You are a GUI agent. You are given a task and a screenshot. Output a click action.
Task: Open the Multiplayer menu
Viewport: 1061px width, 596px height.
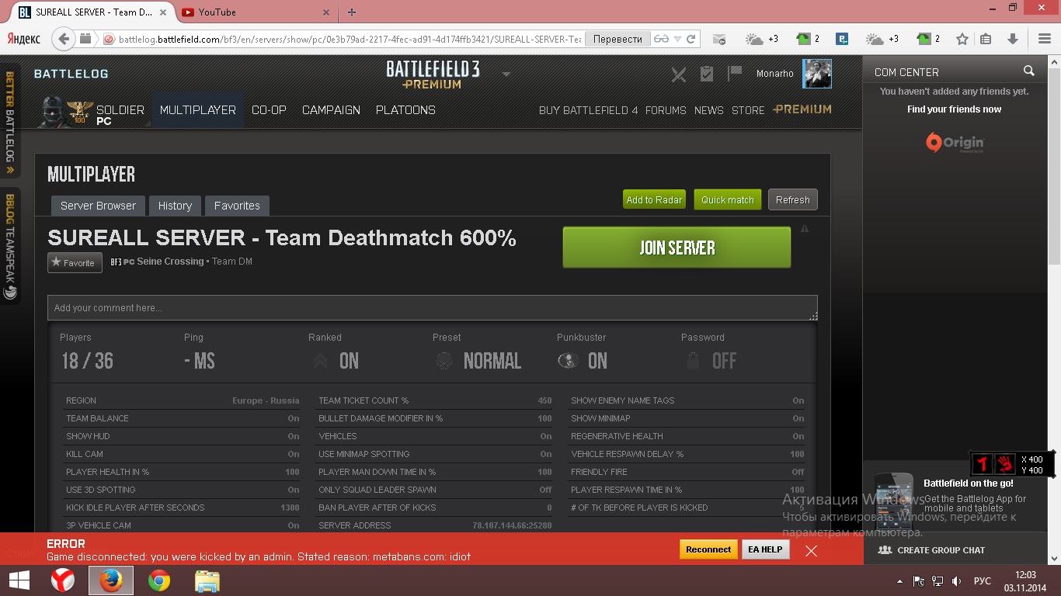198,110
